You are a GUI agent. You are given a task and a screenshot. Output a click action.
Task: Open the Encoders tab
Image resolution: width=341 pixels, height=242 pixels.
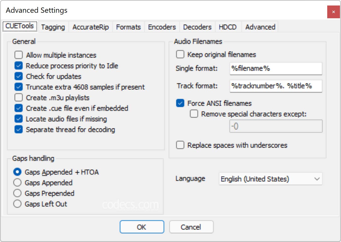[x=162, y=27]
